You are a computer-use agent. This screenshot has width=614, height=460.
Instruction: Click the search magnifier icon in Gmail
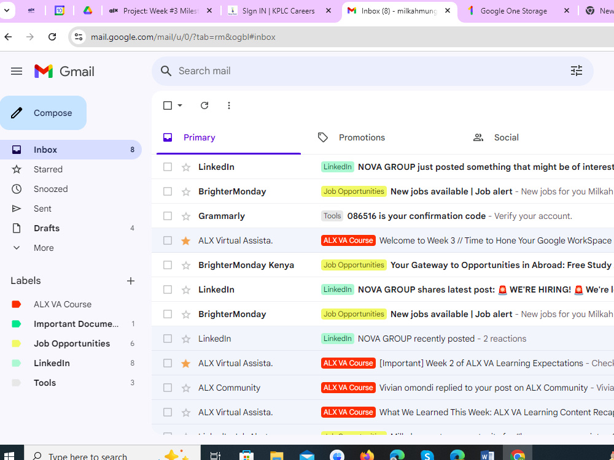[166, 71]
